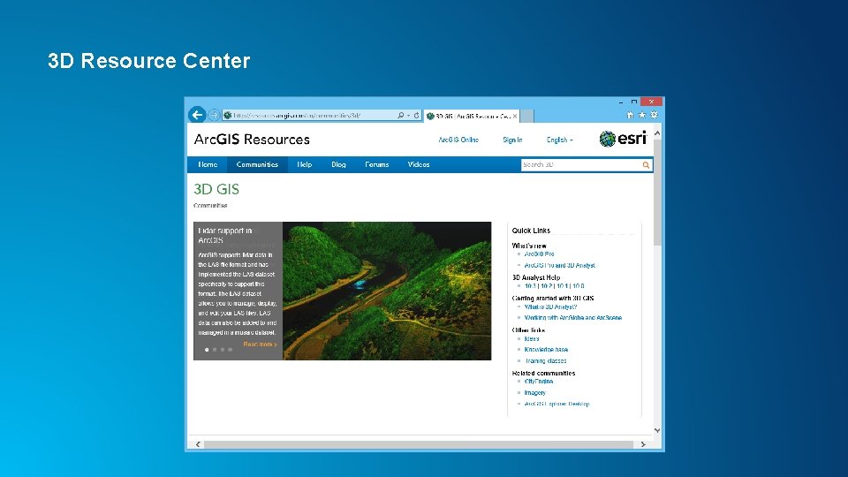848x477 pixels.
Task: Click the Sign In link
Action: (x=512, y=140)
